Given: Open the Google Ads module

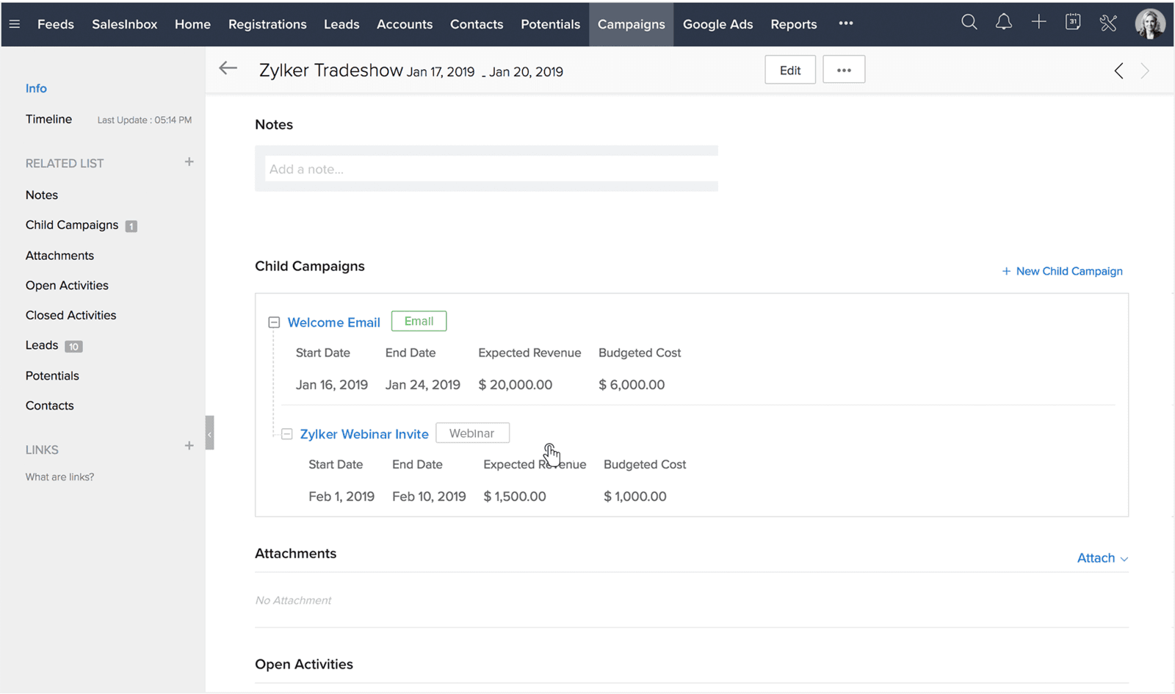Looking at the screenshot, I should coord(717,24).
